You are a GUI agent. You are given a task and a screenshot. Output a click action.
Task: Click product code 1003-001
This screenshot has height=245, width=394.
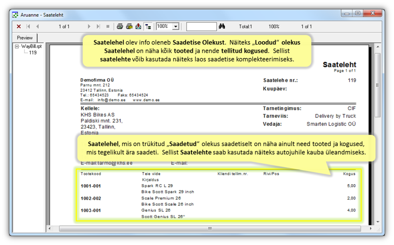pos(91,211)
